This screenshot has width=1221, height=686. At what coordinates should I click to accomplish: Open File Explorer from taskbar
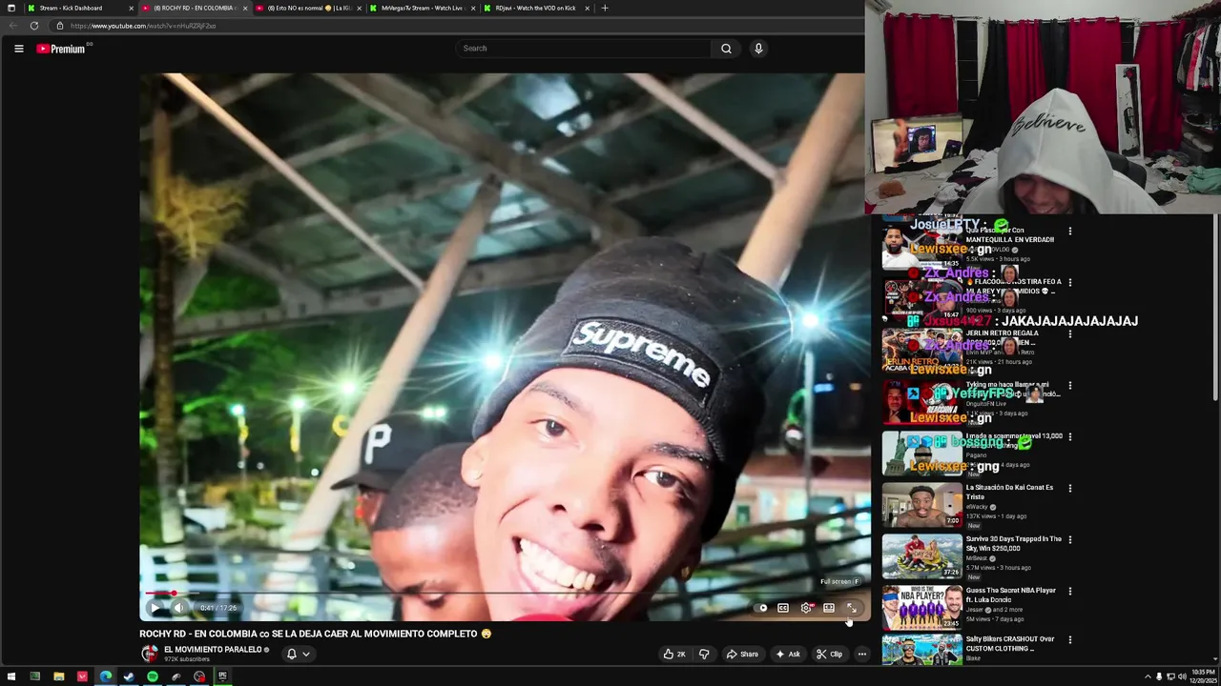click(x=58, y=676)
